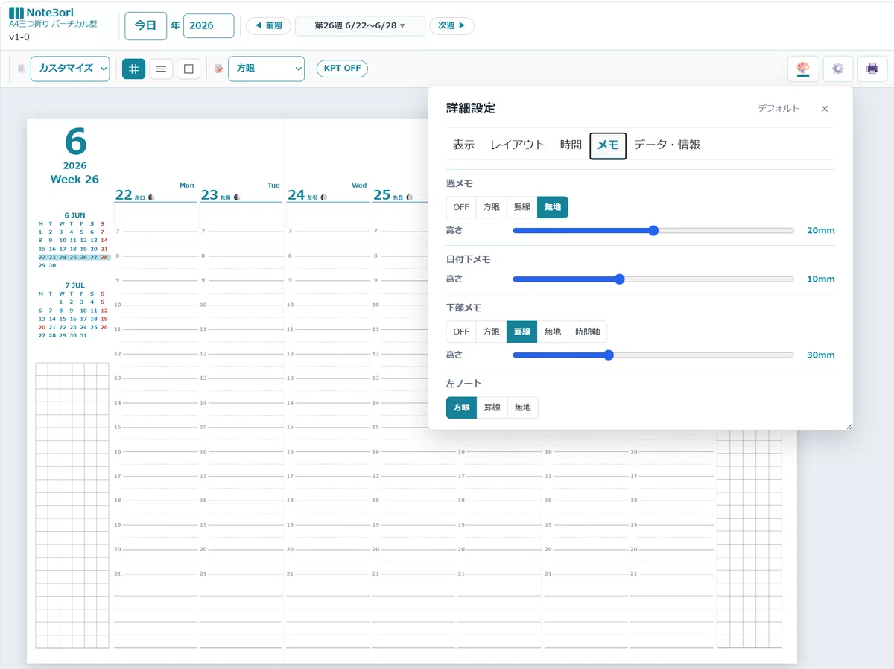This screenshot has width=894, height=669.
Task: Click date 22 in the weekly header
Action: [x=123, y=195]
